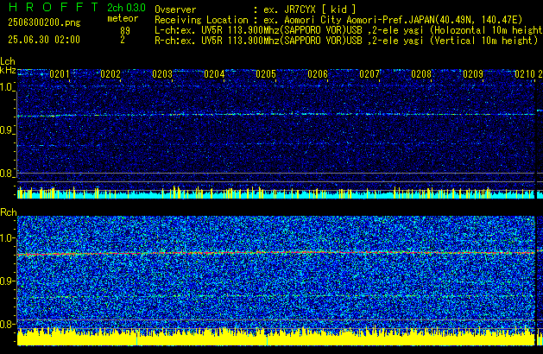Click the 0205 time marker
The width and height of the screenshot is (543, 354).
coord(266,74)
